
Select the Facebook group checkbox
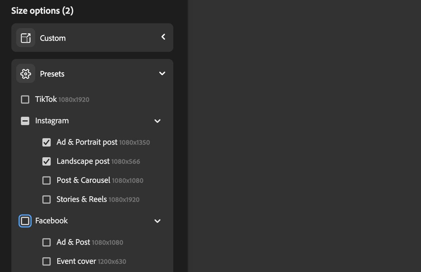(25, 221)
